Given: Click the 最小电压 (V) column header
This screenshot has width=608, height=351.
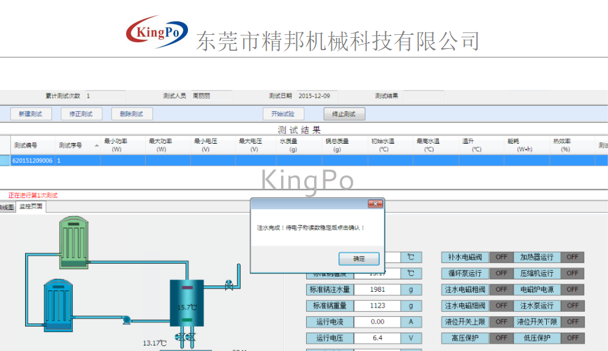Looking at the screenshot, I should (x=213, y=146).
